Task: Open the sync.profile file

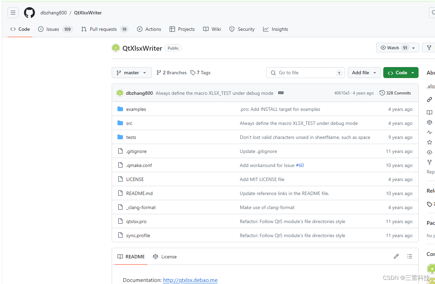Action: [138, 235]
